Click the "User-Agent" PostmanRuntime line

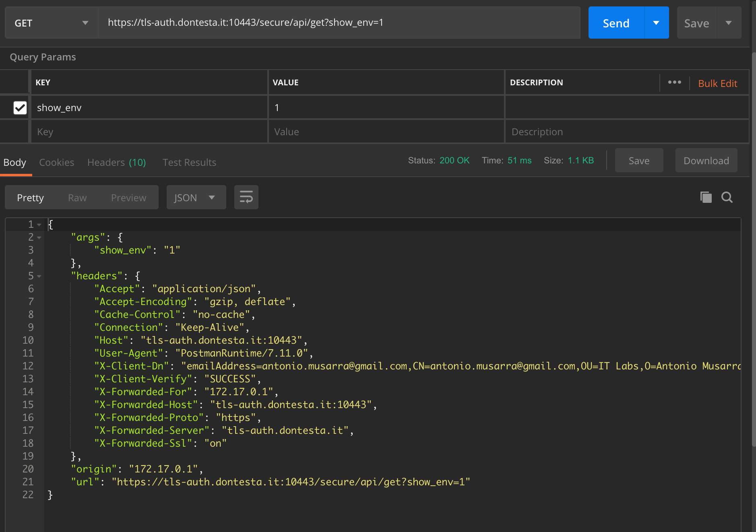[203, 353]
